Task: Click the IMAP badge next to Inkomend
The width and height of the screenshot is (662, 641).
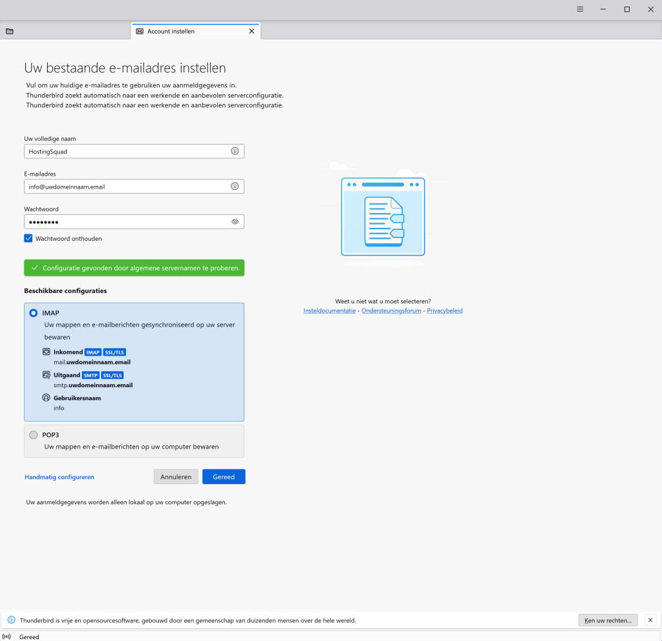Action: point(93,352)
